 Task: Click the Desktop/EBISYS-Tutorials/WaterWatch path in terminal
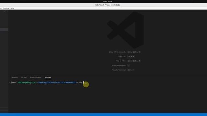(57, 82)
